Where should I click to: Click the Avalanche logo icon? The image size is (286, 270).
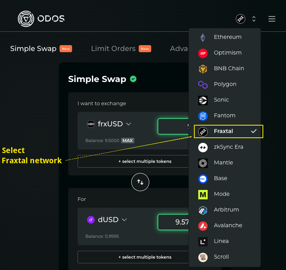point(203,226)
